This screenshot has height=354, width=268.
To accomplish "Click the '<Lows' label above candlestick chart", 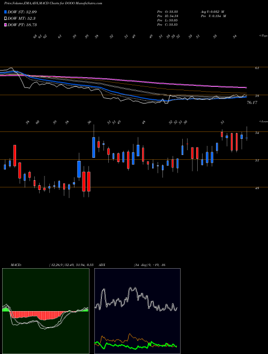I will 263,121.
